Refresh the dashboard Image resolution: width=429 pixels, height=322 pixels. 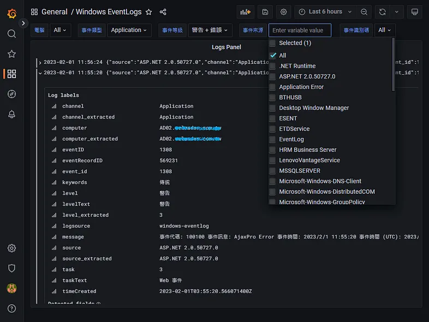click(382, 12)
